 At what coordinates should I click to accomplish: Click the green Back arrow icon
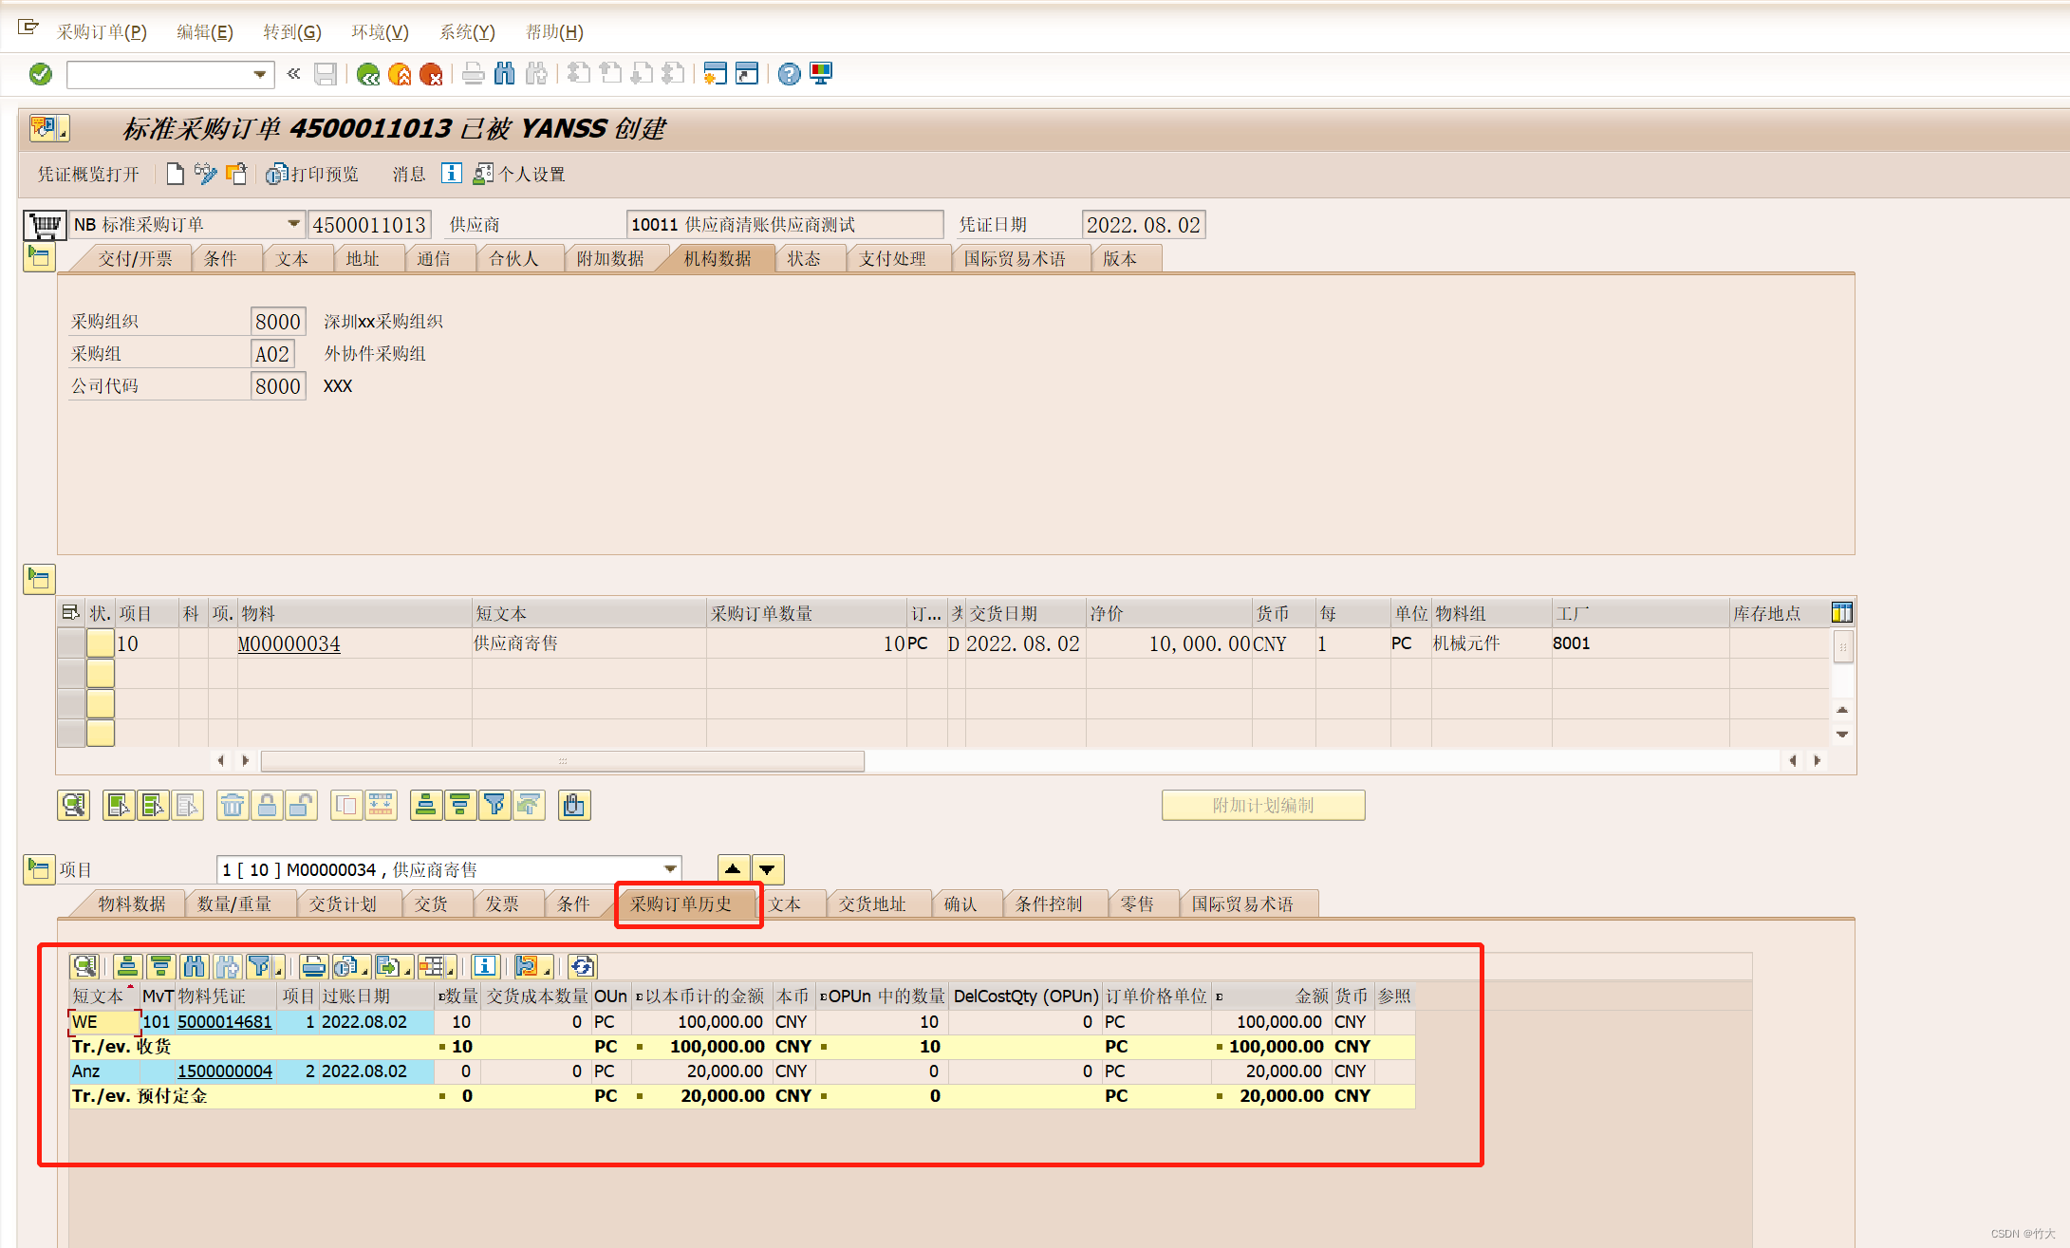(367, 74)
